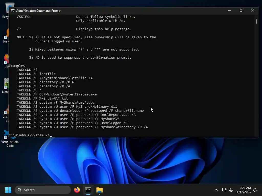Screen dimensions: 262x196
Task: Select the Command Prompt taskbar icon
Action: (x=88, y=190)
